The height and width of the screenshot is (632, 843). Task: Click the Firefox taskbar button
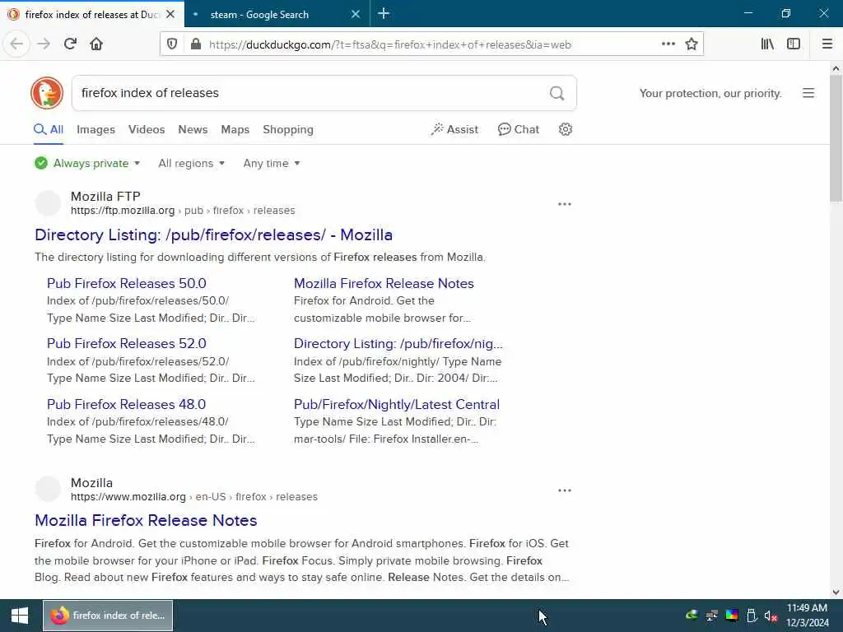108,616
